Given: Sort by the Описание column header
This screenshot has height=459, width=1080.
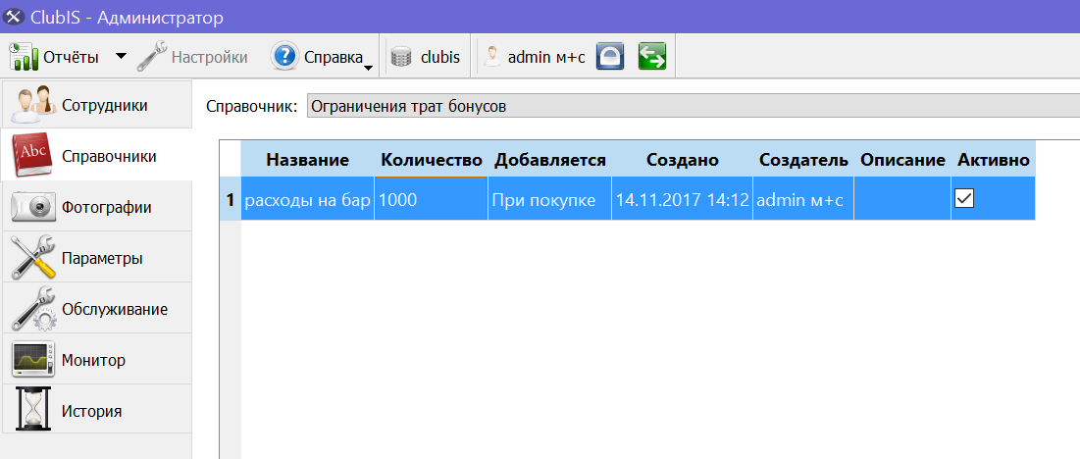Looking at the screenshot, I should click(x=902, y=160).
